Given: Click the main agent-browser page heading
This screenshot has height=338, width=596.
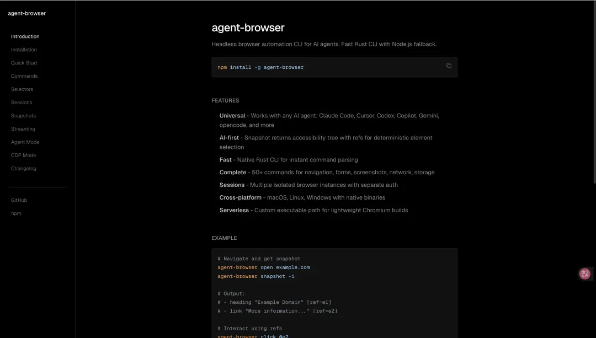Looking at the screenshot, I should 248,28.
